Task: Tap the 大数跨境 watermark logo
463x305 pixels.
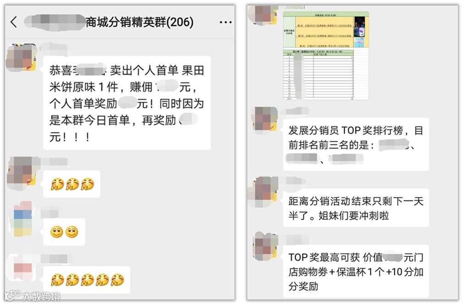Action: pos(33,296)
